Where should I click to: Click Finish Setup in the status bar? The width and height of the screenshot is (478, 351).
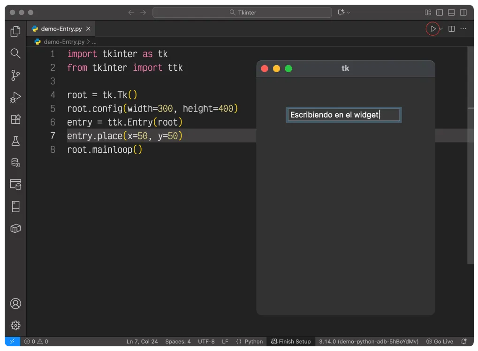291,342
